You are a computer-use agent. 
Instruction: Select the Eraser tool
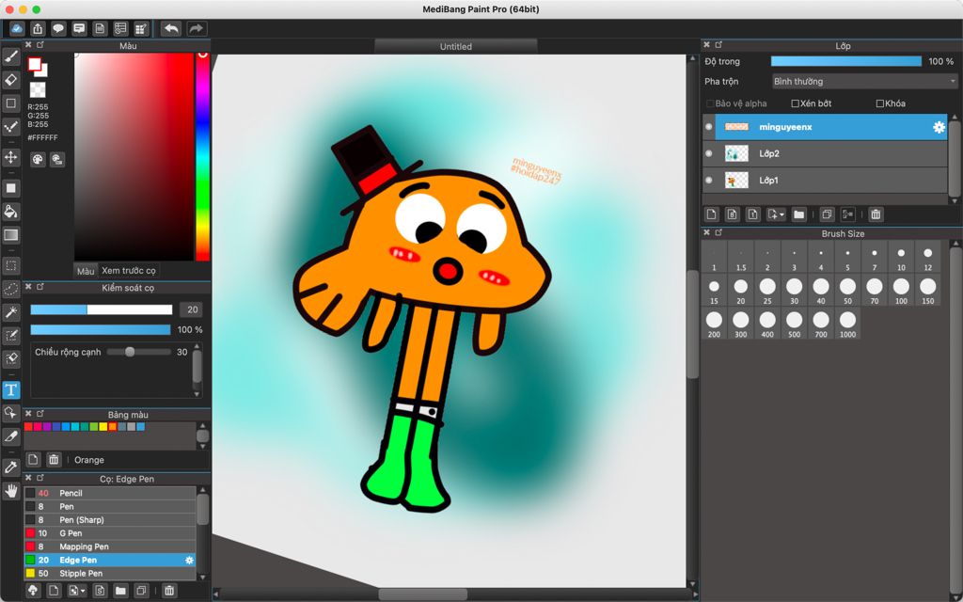point(11,80)
